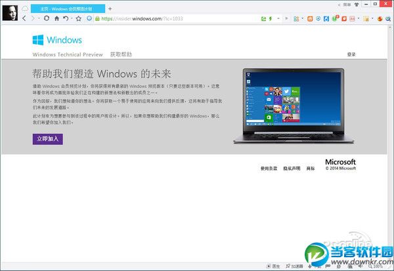Viewport: 394px width, 271px height.
Task: Open zoom level 100% in status bar
Action: (x=376, y=266)
